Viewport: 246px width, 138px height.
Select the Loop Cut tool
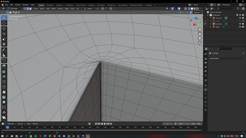pos(4,82)
